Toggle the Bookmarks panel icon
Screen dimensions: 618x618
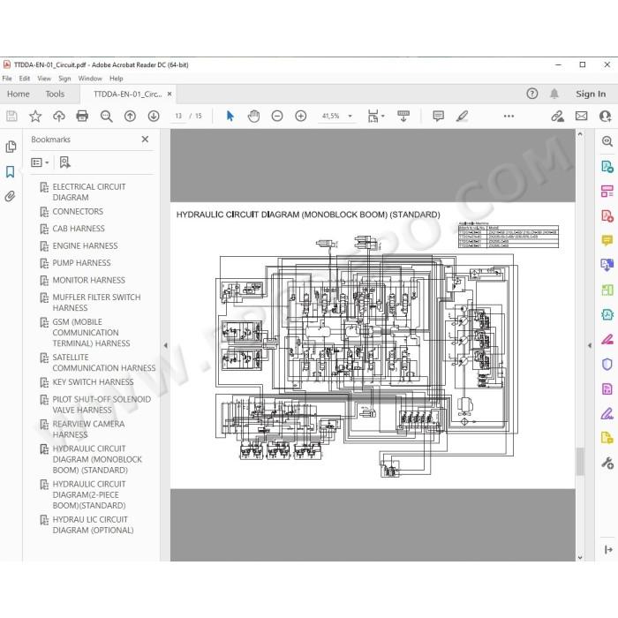pos(11,172)
